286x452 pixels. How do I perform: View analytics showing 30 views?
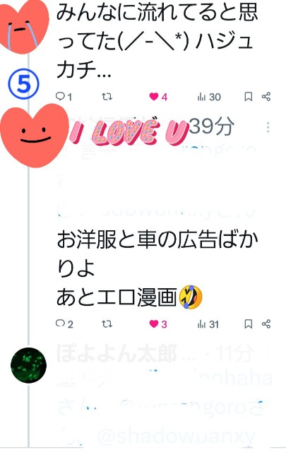(x=209, y=97)
